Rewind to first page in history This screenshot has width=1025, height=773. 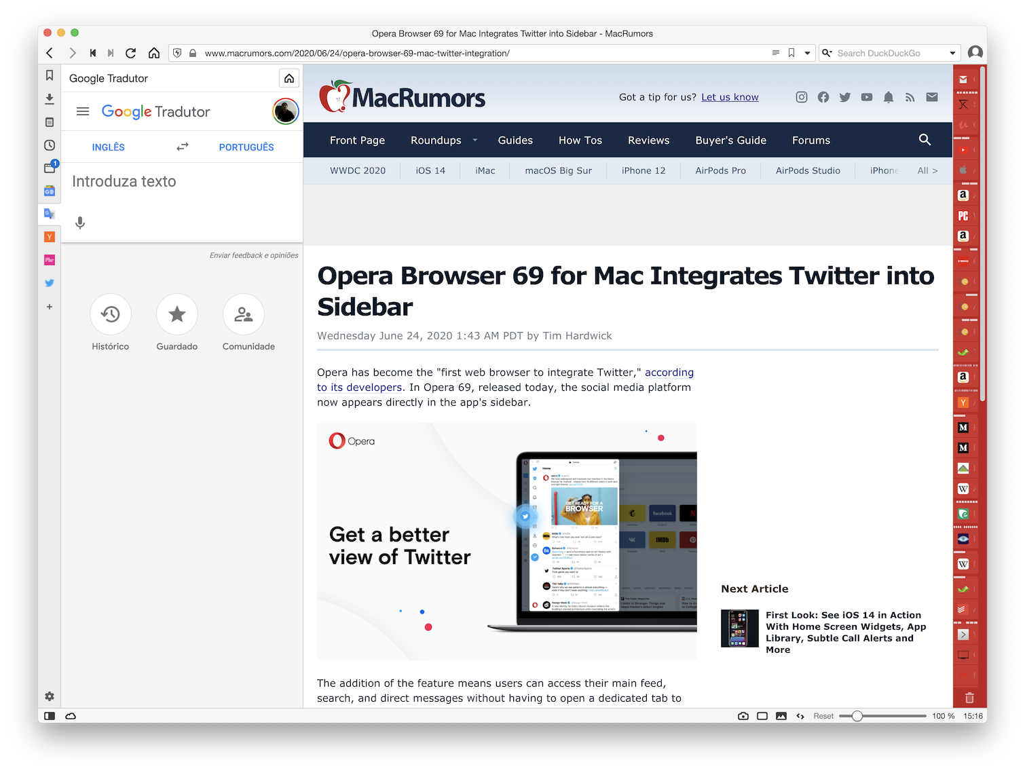click(93, 53)
